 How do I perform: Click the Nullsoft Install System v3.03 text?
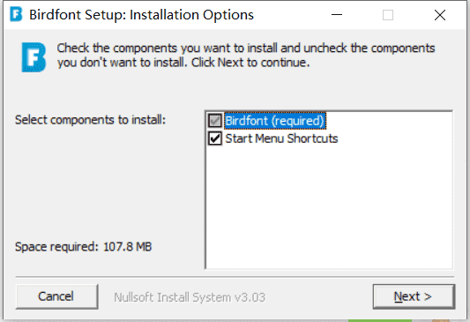tap(190, 297)
